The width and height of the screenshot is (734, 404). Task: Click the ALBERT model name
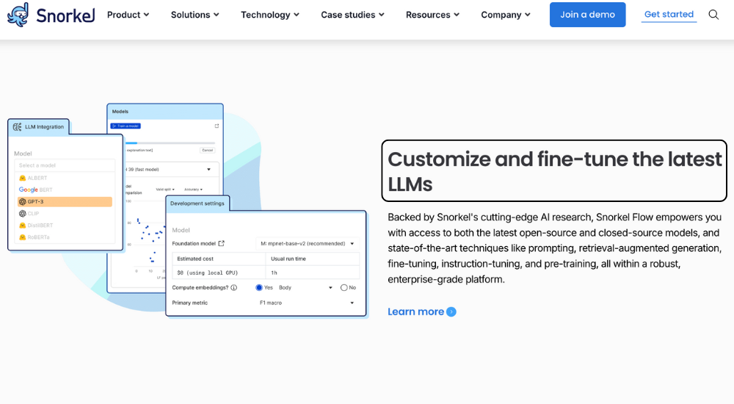pyautogui.click(x=37, y=178)
